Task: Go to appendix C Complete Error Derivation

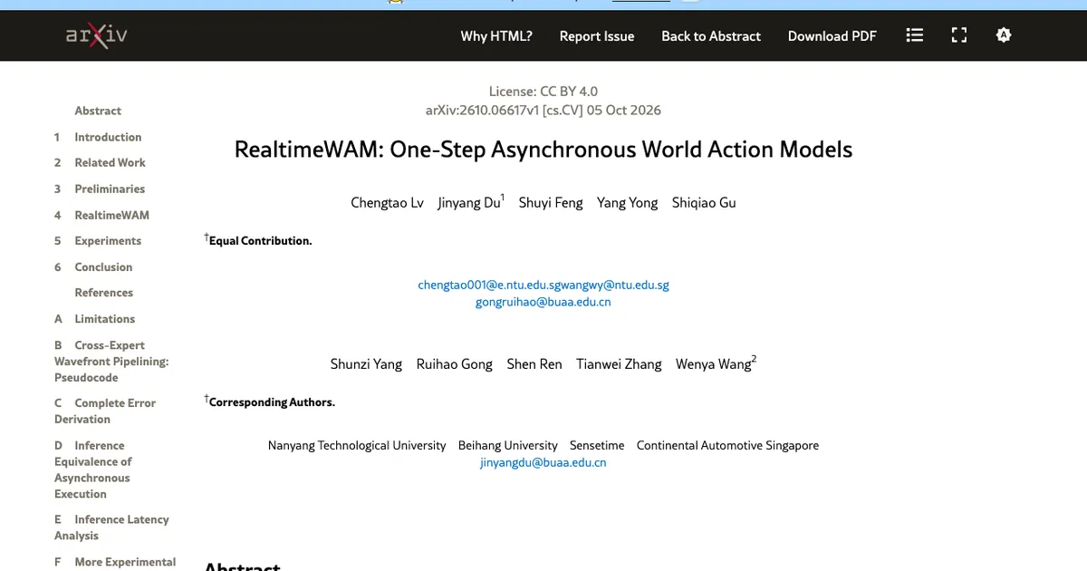Action: (x=105, y=411)
